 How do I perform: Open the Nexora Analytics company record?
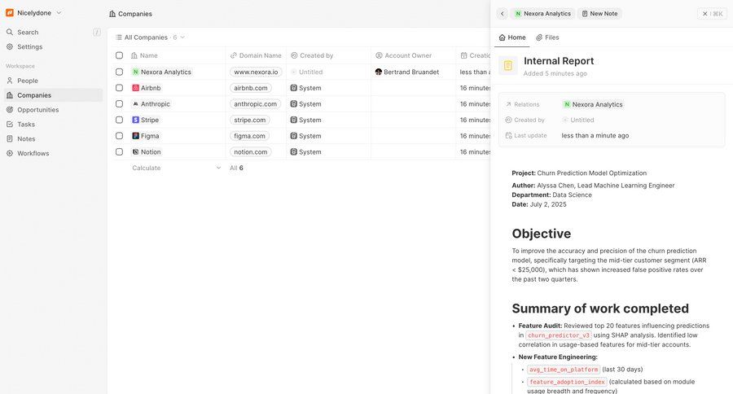(162, 72)
